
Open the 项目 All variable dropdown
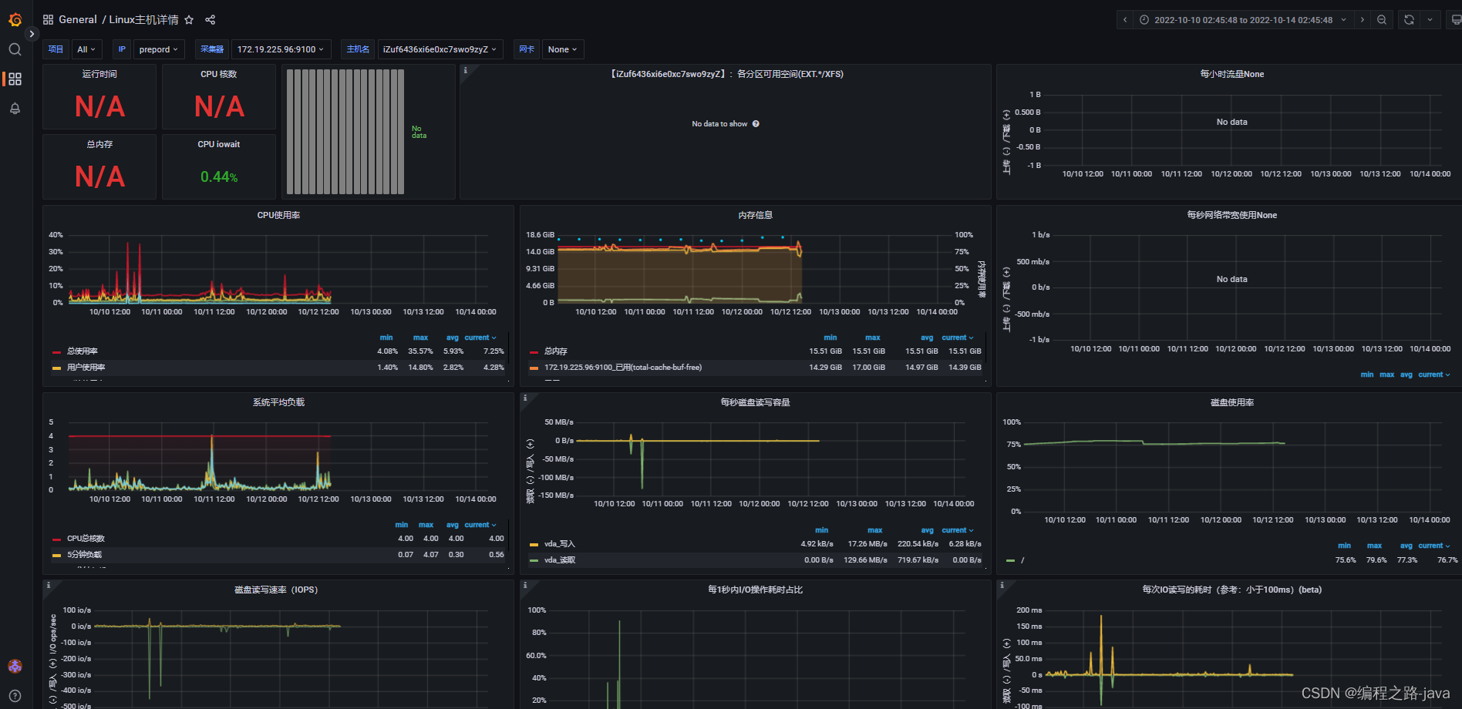pyautogui.click(x=86, y=49)
